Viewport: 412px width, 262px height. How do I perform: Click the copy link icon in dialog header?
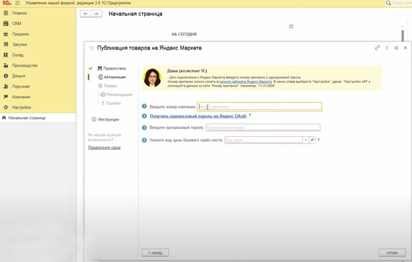coord(377,48)
